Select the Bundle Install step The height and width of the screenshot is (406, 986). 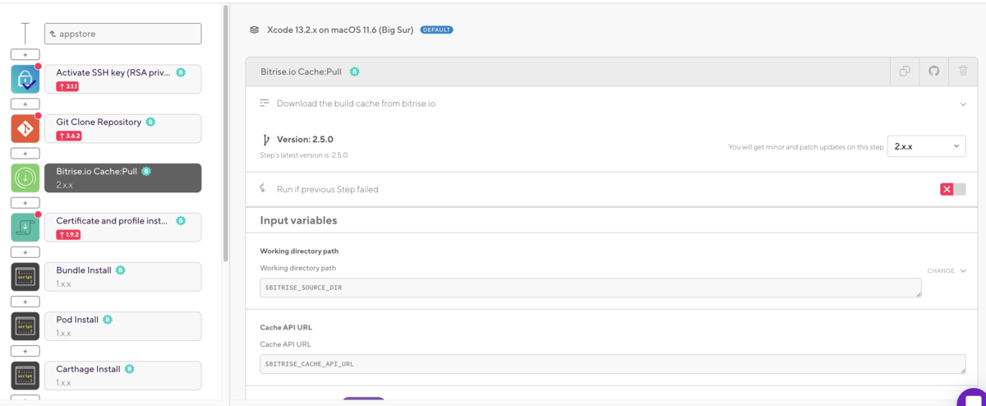(x=122, y=276)
